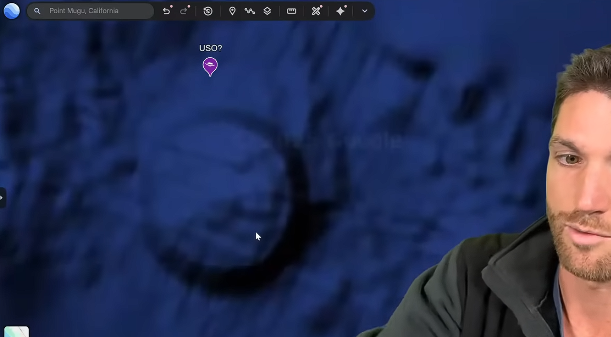The height and width of the screenshot is (337, 611).
Task: Add a placemark with the pin tool
Action: (232, 11)
